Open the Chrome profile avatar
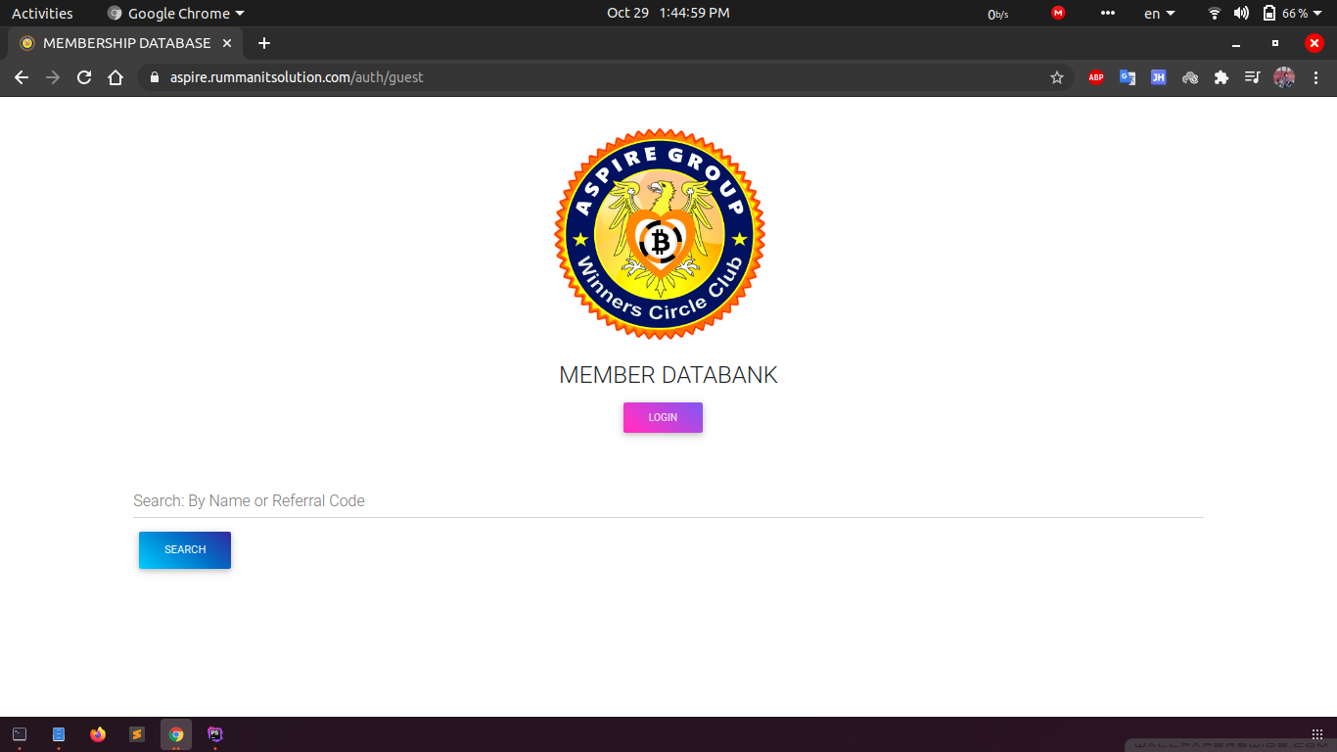The height and width of the screenshot is (752, 1337). pyautogui.click(x=1284, y=77)
